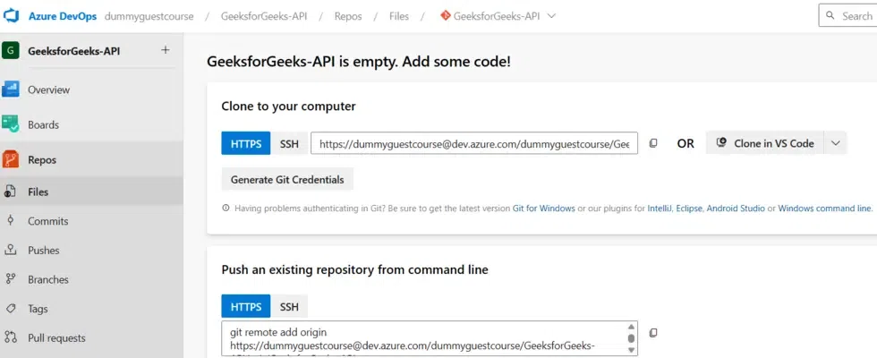
Task: Click the green G project avatar
Action: click(x=11, y=51)
